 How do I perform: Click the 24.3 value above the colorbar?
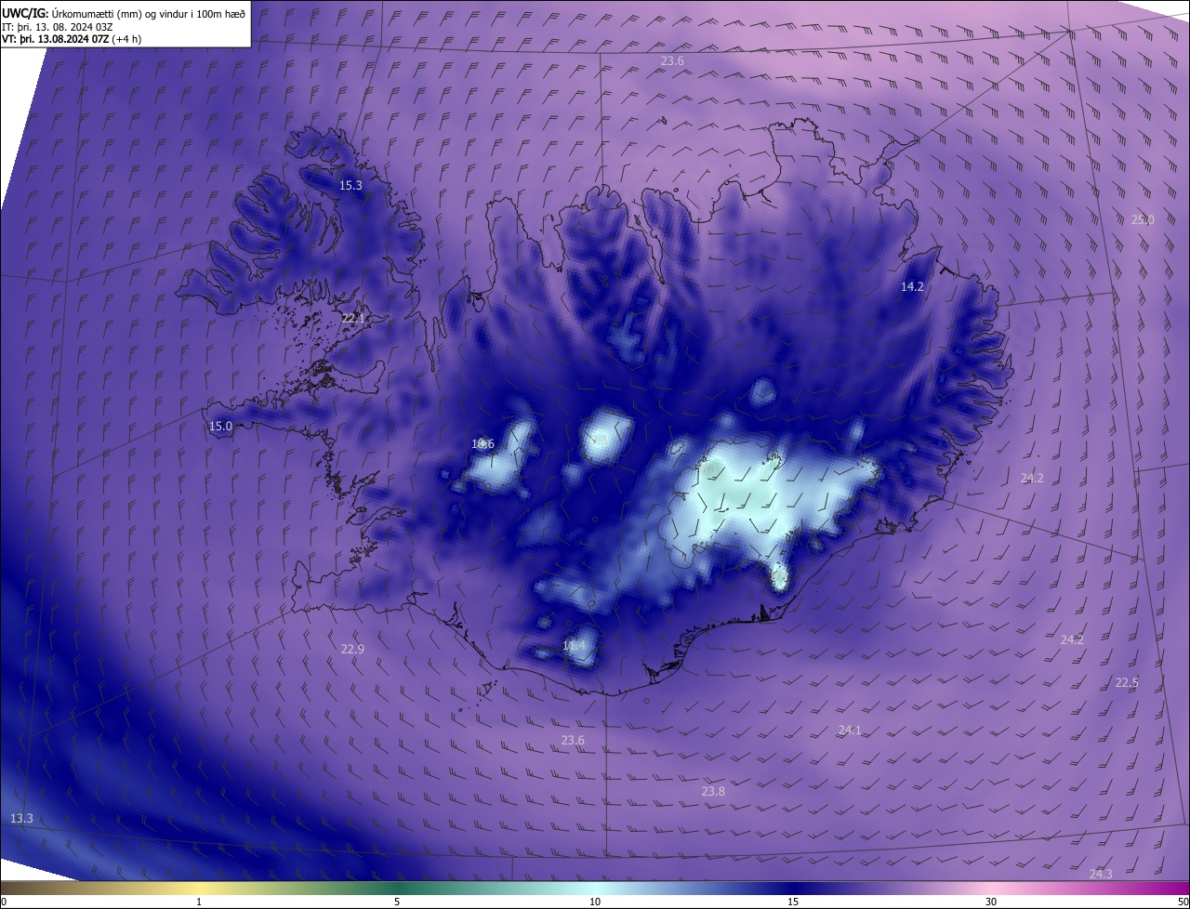(x=1101, y=873)
